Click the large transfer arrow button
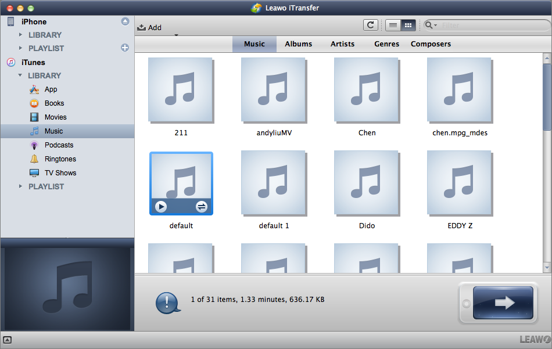This screenshot has width=552, height=349. click(503, 303)
